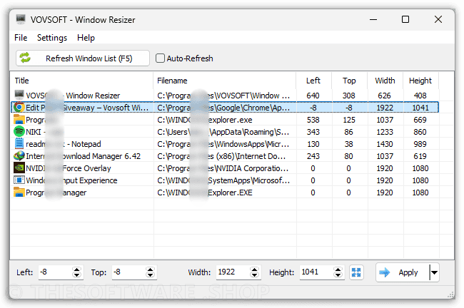Click the Left value 640
464x308 pixels.
pos(313,96)
